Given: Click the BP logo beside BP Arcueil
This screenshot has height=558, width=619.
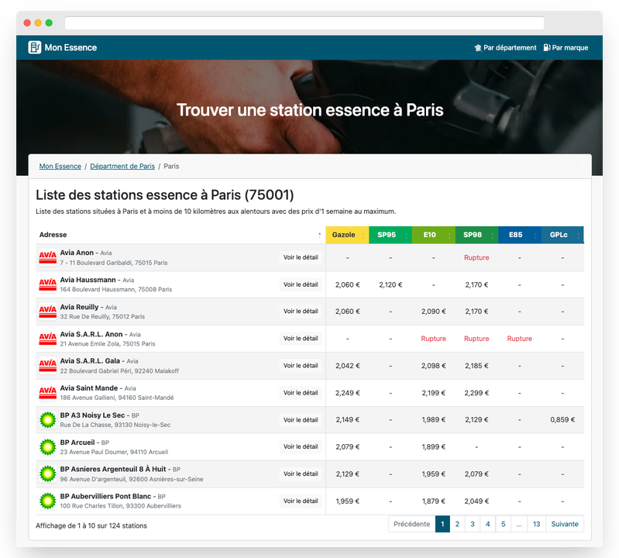Looking at the screenshot, I should [47, 447].
